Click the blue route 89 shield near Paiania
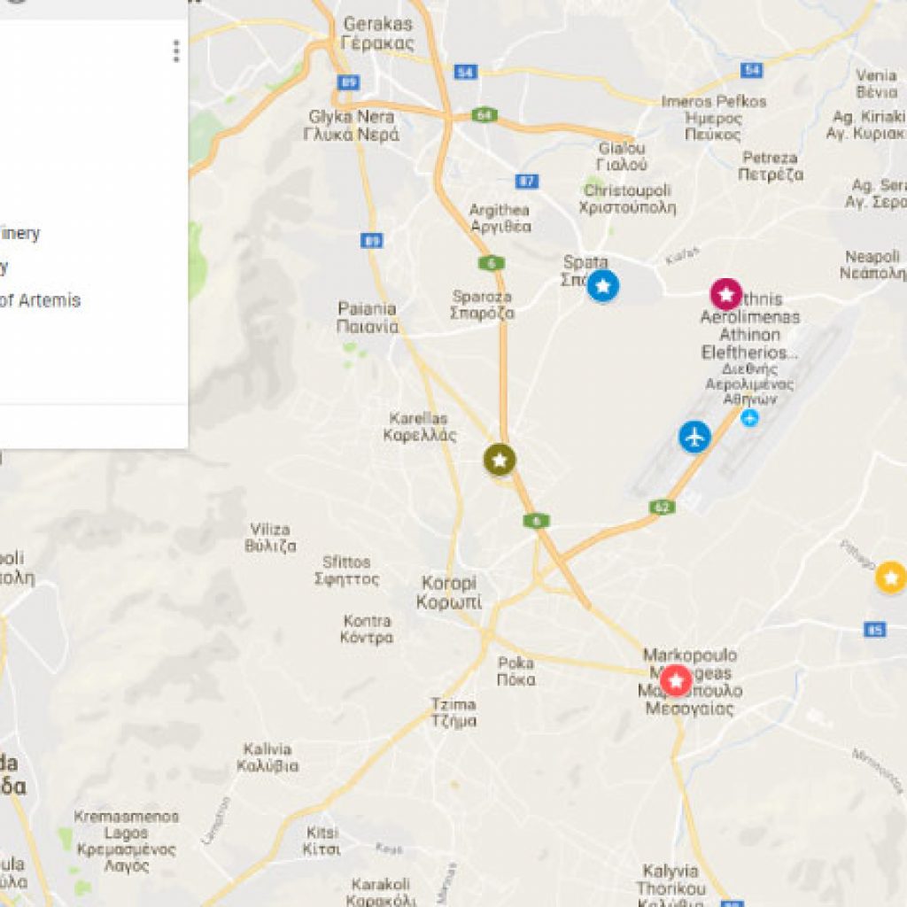The image size is (907, 907). tap(371, 240)
